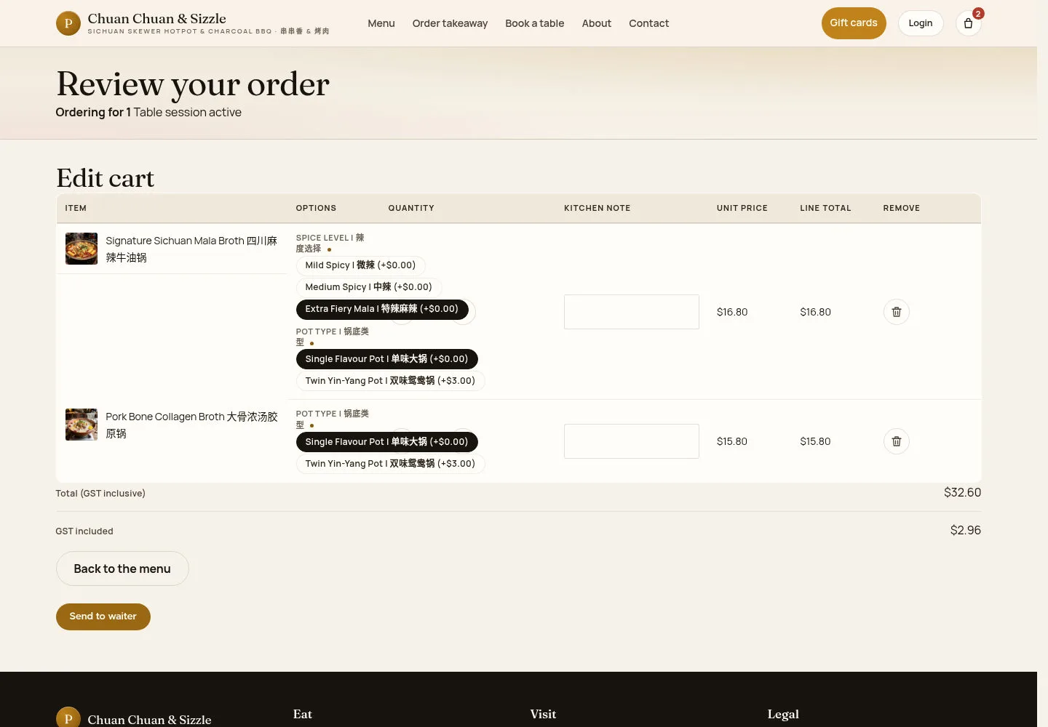Delete Pork Bone Collagen Broth using trash icon
Image resolution: width=1048 pixels, height=727 pixels.
click(x=897, y=441)
